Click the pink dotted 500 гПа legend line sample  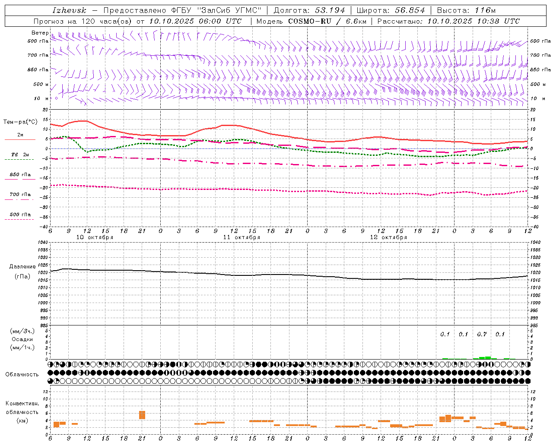(x=19, y=219)
